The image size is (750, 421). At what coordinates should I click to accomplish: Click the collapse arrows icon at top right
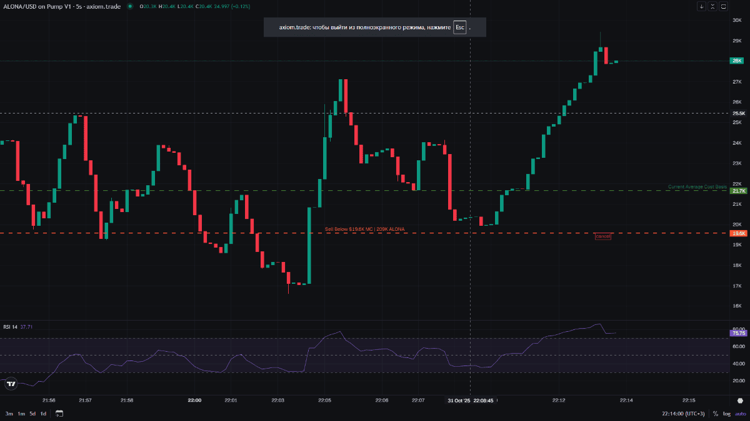click(x=712, y=6)
